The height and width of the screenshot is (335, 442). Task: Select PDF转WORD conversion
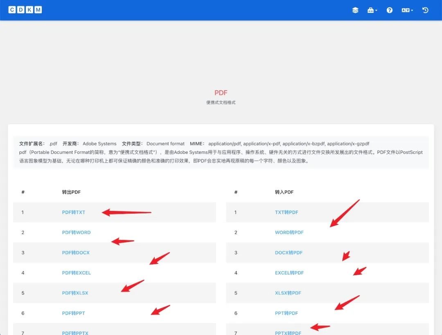point(76,232)
